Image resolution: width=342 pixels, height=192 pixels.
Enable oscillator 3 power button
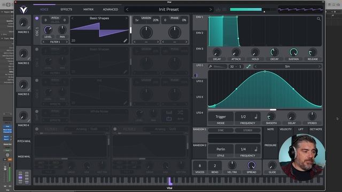point(37,81)
